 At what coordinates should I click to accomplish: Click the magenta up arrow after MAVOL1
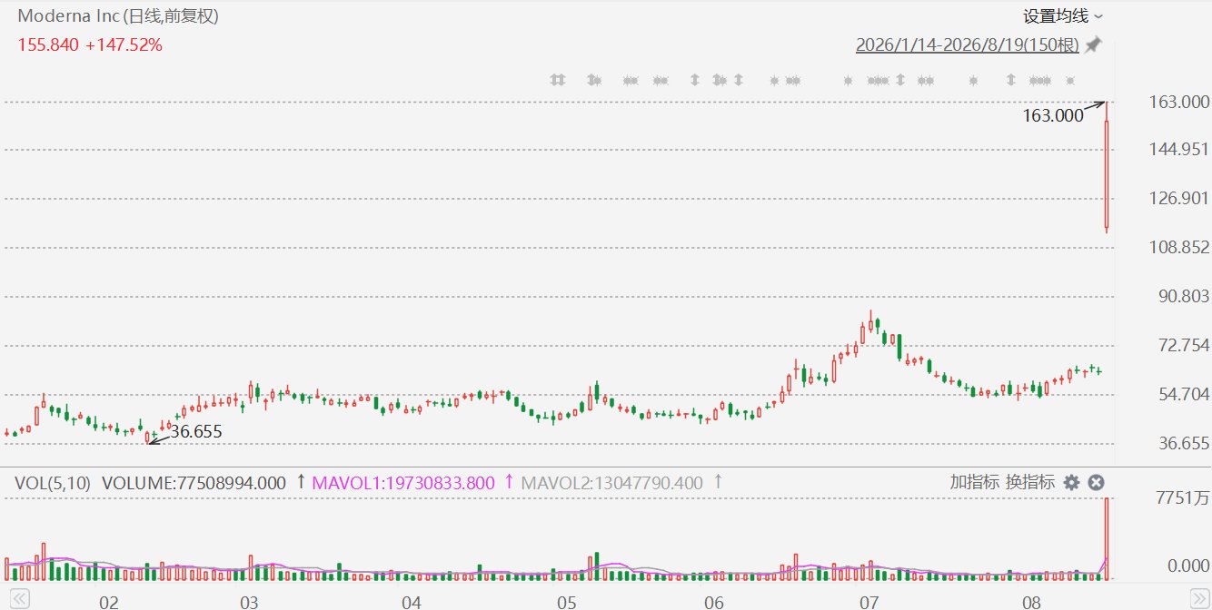point(509,482)
